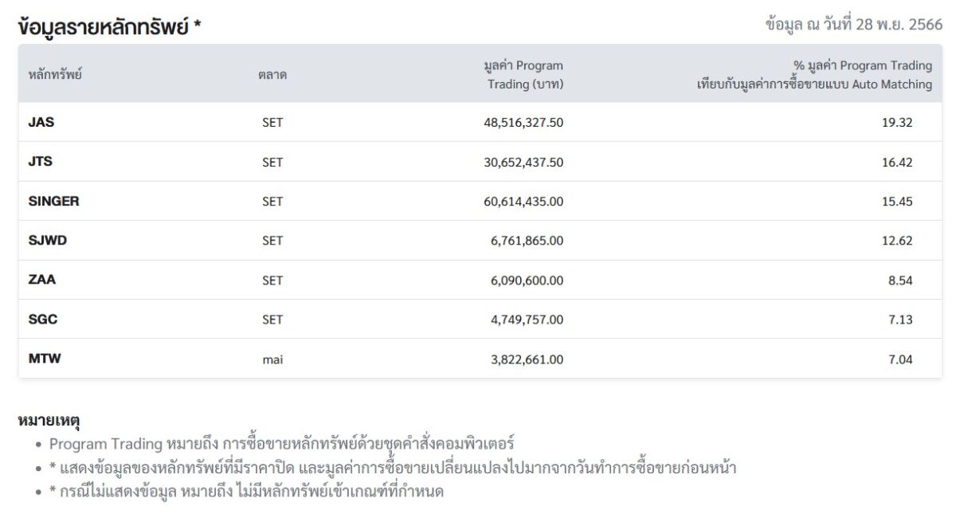
Task: Click the mai market cell for MTW
Action: click(x=272, y=359)
